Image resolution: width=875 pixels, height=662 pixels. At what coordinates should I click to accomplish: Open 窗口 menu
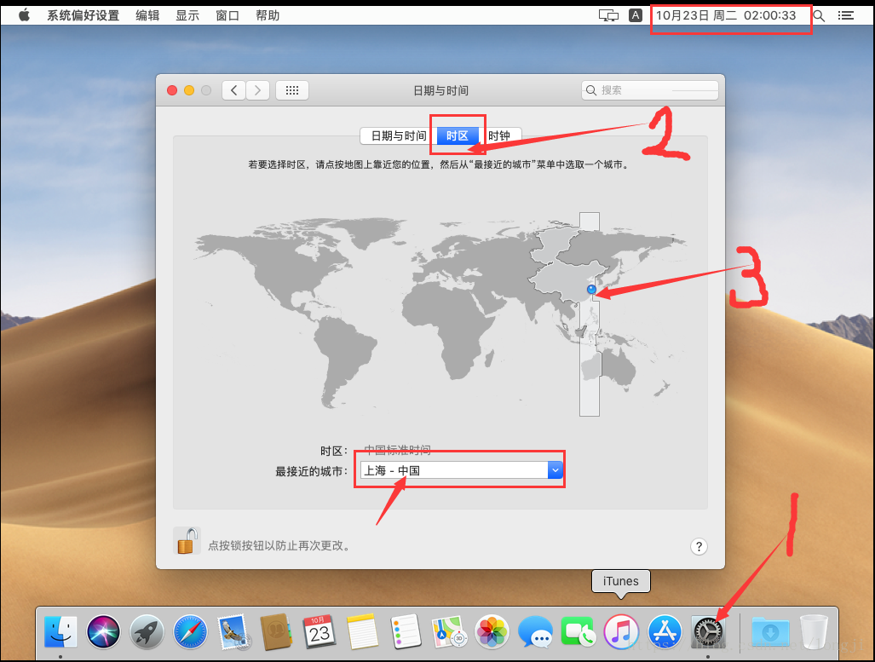click(227, 15)
